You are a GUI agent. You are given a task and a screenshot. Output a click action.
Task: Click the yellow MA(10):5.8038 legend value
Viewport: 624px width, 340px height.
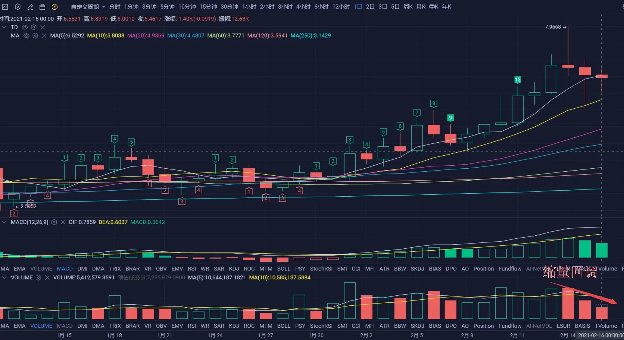106,36
